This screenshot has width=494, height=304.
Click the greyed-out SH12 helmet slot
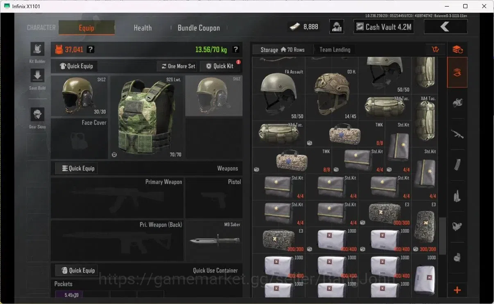pos(214,96)
